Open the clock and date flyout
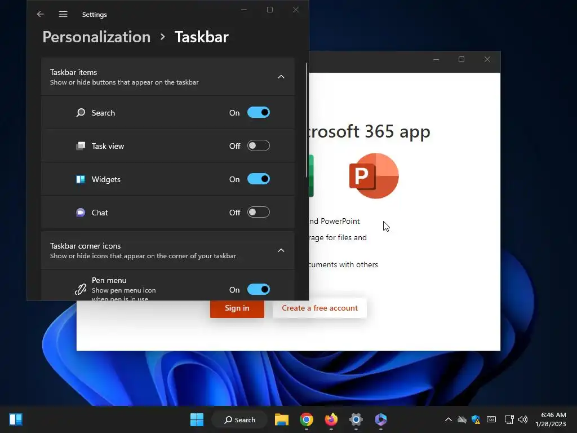 (551, 419)
